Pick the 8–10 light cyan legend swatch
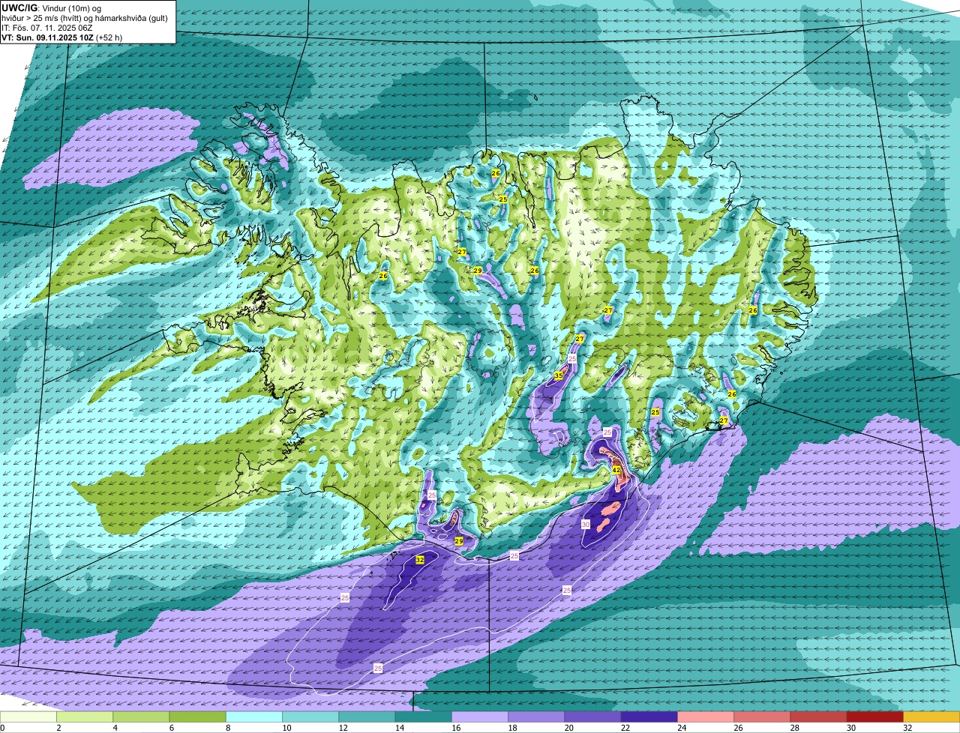This screenshot has width=960, height=733. [x=254, y=717]
